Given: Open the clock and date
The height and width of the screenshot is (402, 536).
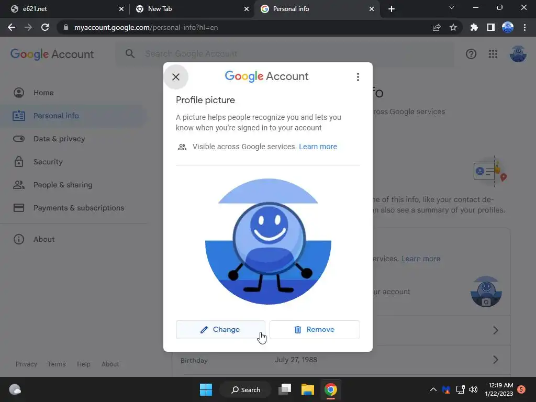Looking at the screenshot, I should (499, 389).
